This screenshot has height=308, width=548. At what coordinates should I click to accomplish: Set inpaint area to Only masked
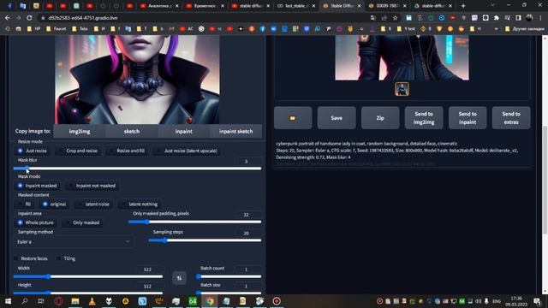[82, 222]
